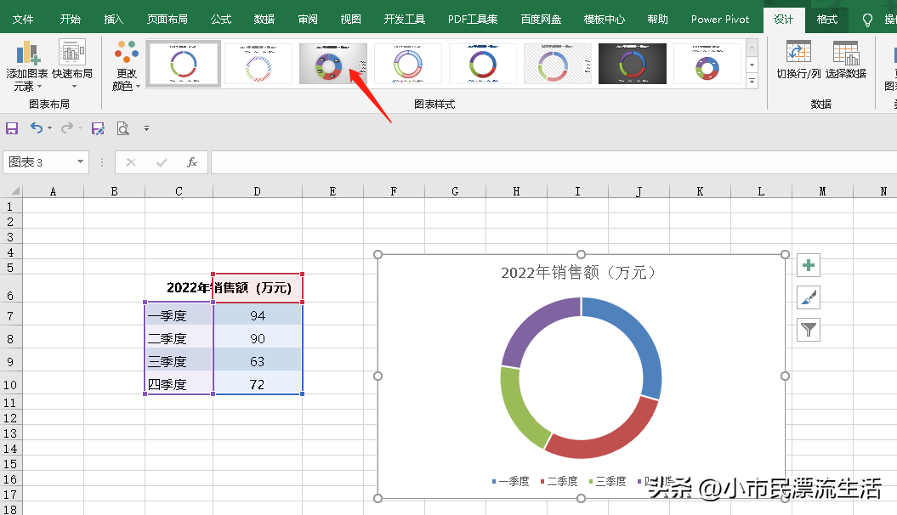Switch to the 开发工具 tab
The image size is (897, 515).
405,20
